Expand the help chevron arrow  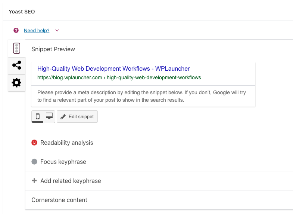[x=57, y=31]
